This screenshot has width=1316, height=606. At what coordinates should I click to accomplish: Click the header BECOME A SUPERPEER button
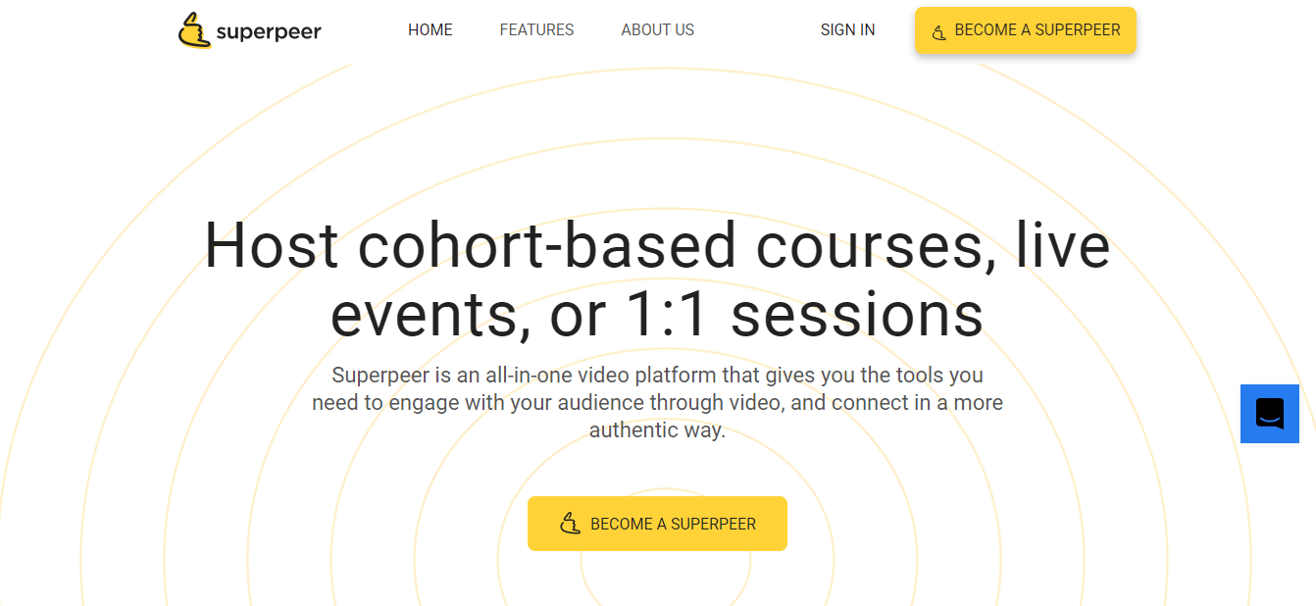[x=1026, y=30]
